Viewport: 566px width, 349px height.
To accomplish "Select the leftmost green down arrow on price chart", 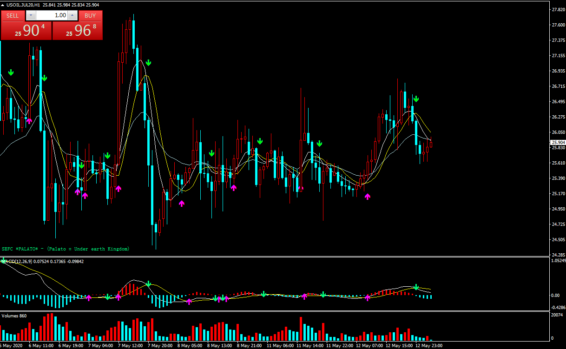I will coord(11,72).
